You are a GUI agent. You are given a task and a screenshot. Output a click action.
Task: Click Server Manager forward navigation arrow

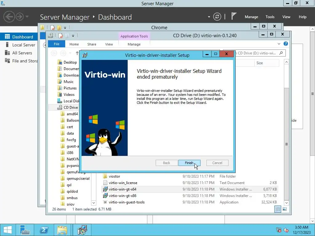(20, 17)
